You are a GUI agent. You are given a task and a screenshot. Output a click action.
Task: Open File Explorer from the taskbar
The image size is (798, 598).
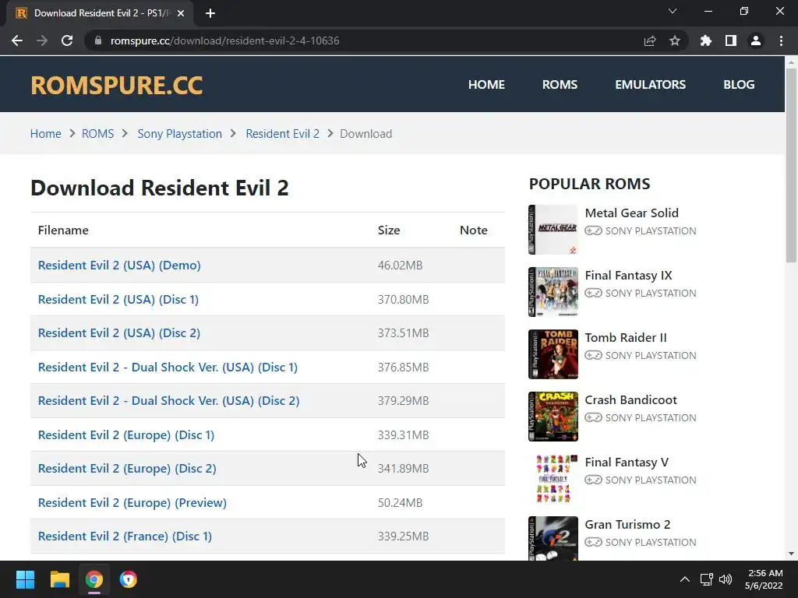coord(59,579)
